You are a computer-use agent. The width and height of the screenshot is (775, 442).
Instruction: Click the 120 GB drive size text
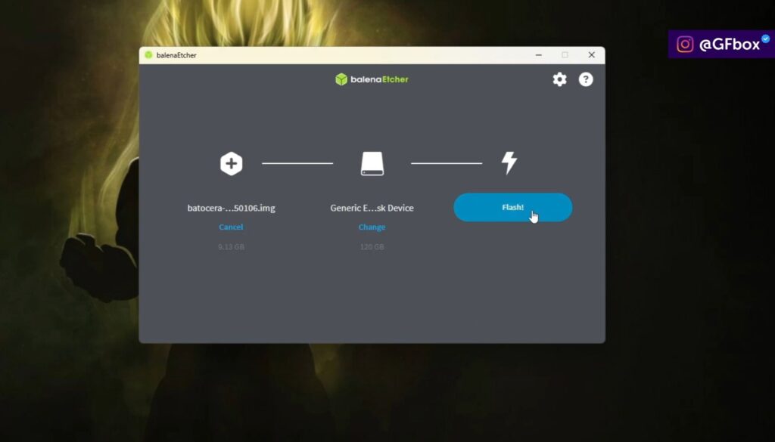tap(372, 246)
